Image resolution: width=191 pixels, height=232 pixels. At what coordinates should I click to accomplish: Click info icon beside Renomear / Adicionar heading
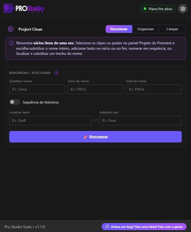pyautogui.click(x=56, y=73)
